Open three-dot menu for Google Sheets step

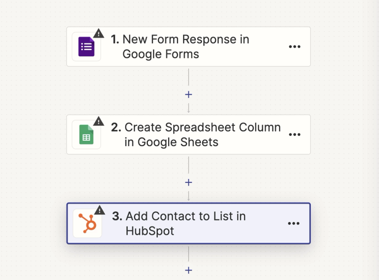(x=295, y=135)
